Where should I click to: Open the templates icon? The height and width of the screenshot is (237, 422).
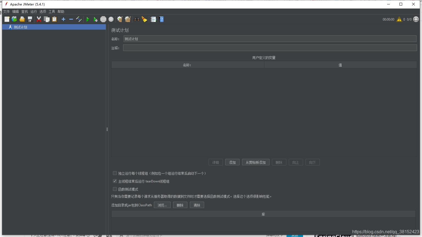(x=14, y=19)
